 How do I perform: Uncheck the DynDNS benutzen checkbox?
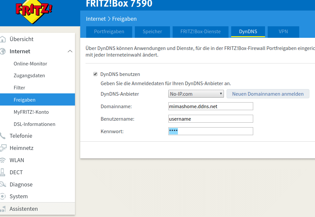click(x=95, y=74)
